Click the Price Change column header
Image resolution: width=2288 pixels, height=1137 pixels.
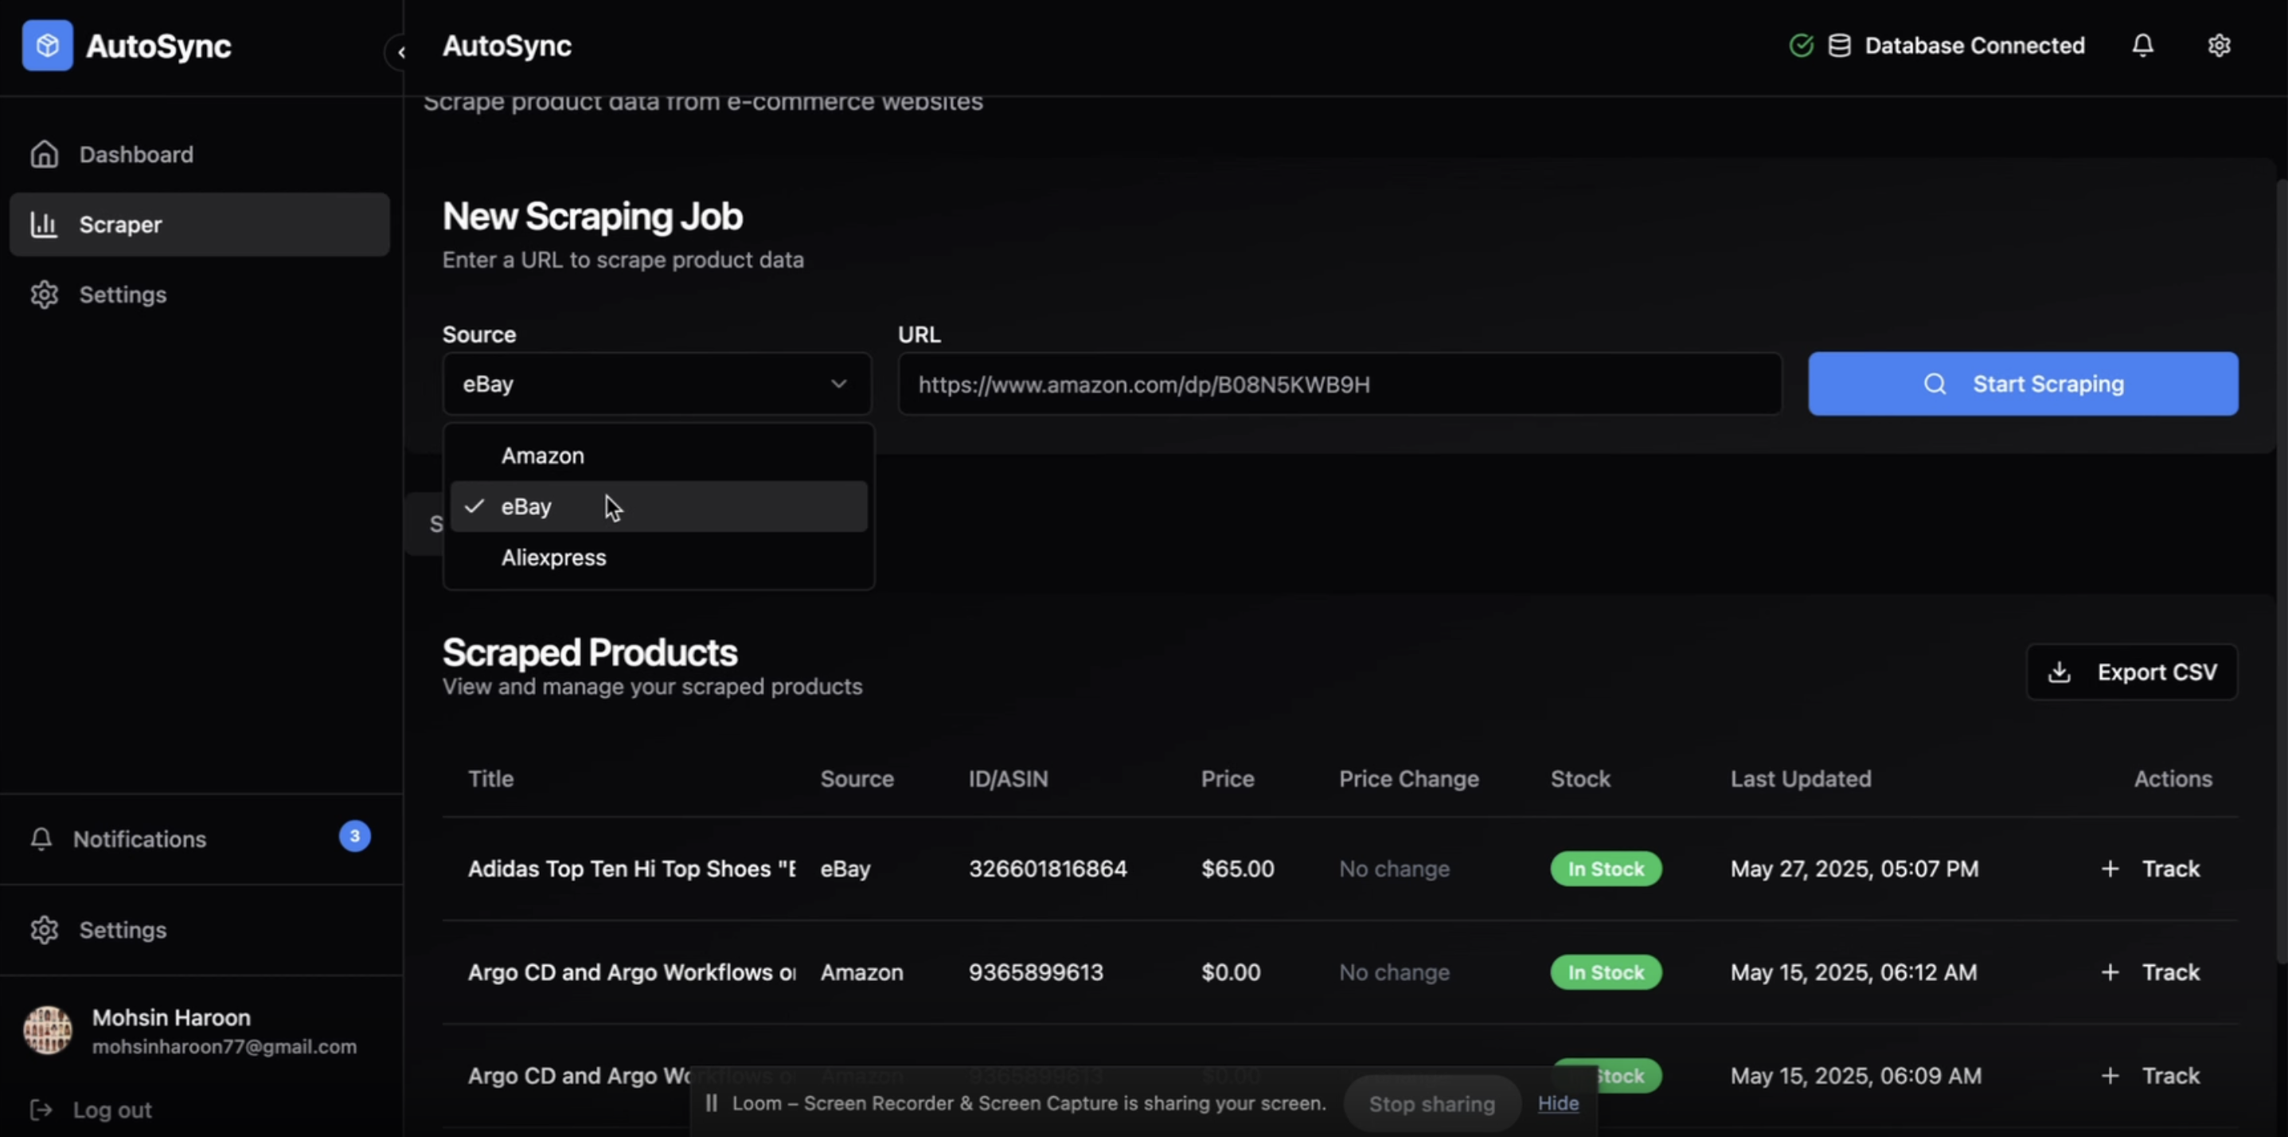click(1408, 779)
